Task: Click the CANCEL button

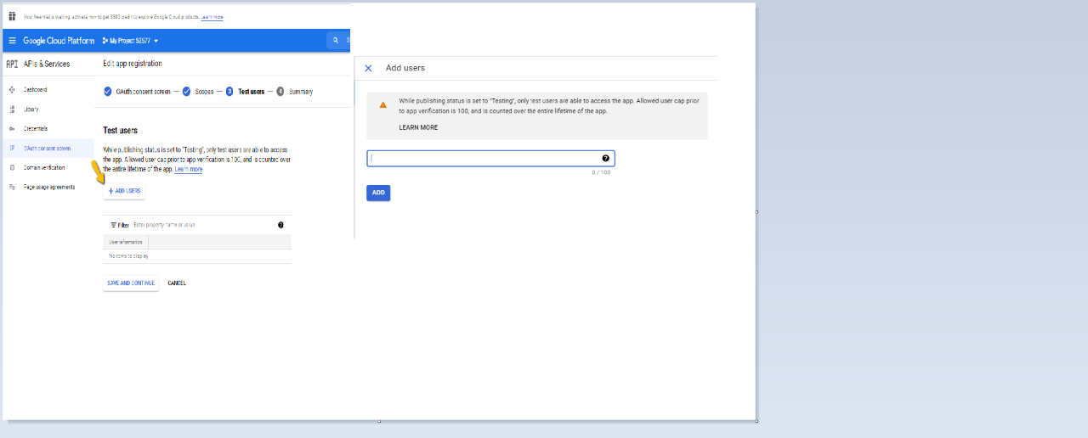Action: (x=177, y=283)
